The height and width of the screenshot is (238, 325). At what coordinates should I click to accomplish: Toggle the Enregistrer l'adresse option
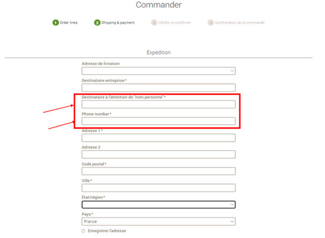(83, 231)
